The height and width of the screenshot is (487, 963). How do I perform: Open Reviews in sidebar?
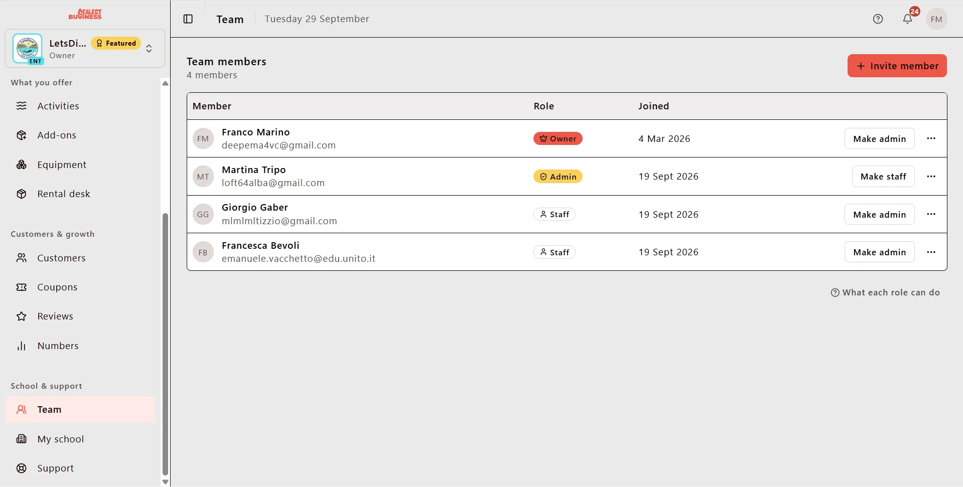tap(80, 316)
